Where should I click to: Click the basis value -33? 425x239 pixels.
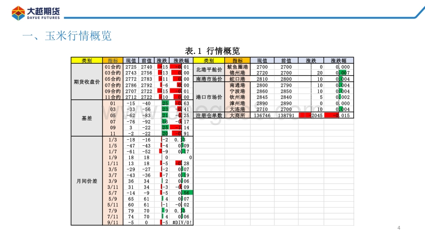pos(131,109)
